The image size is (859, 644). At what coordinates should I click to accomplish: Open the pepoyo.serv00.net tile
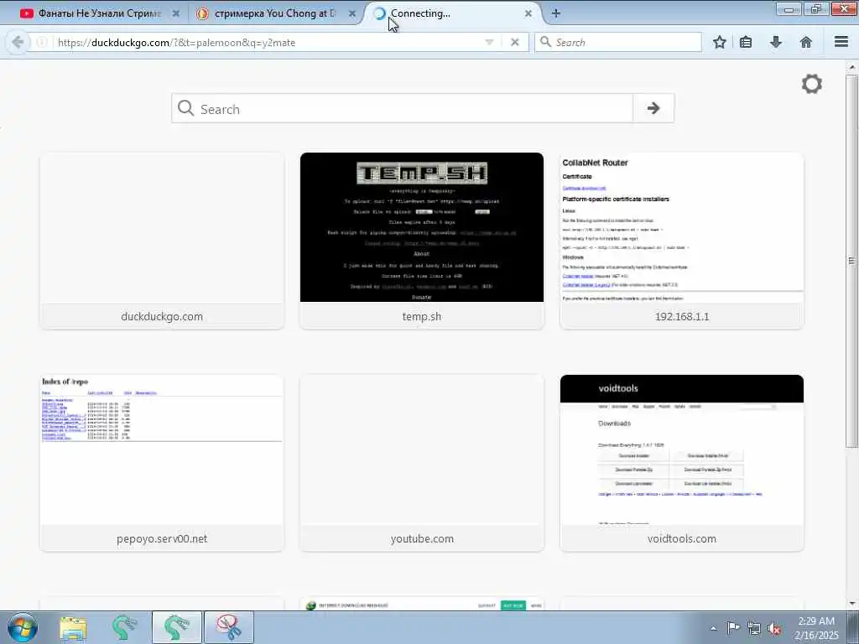(x=162, y=463)
